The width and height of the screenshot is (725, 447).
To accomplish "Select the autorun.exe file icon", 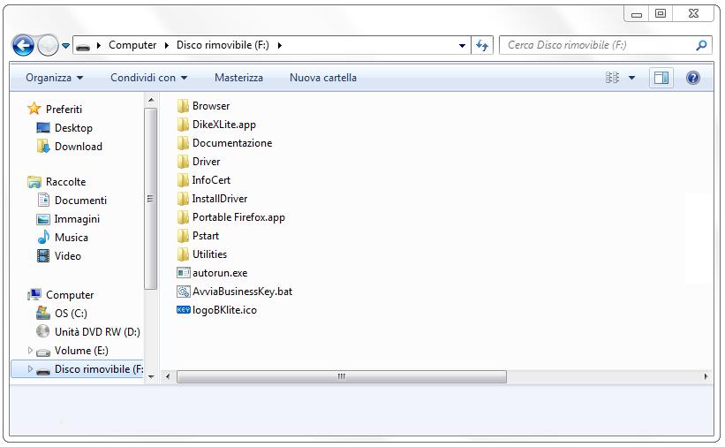I will click(184, 273).
